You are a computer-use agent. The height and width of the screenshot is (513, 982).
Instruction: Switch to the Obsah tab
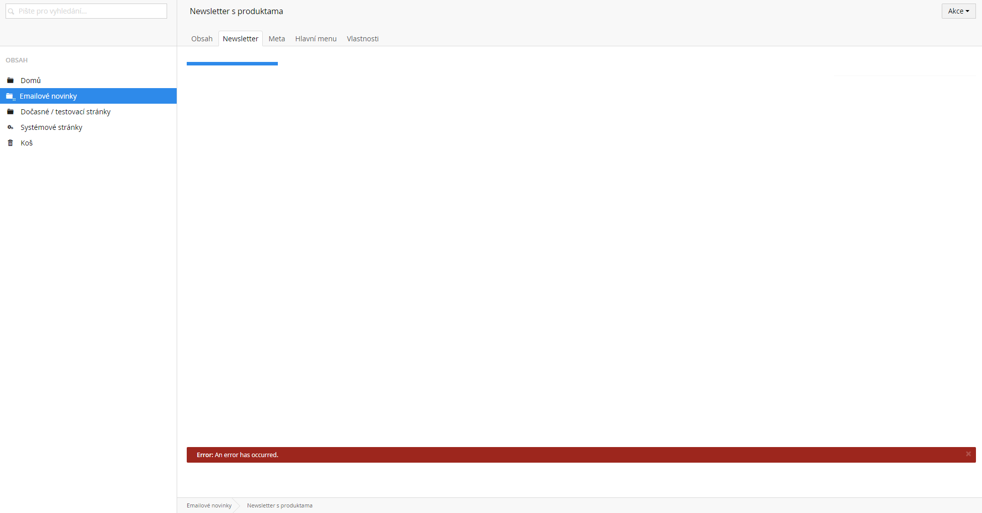202,39
